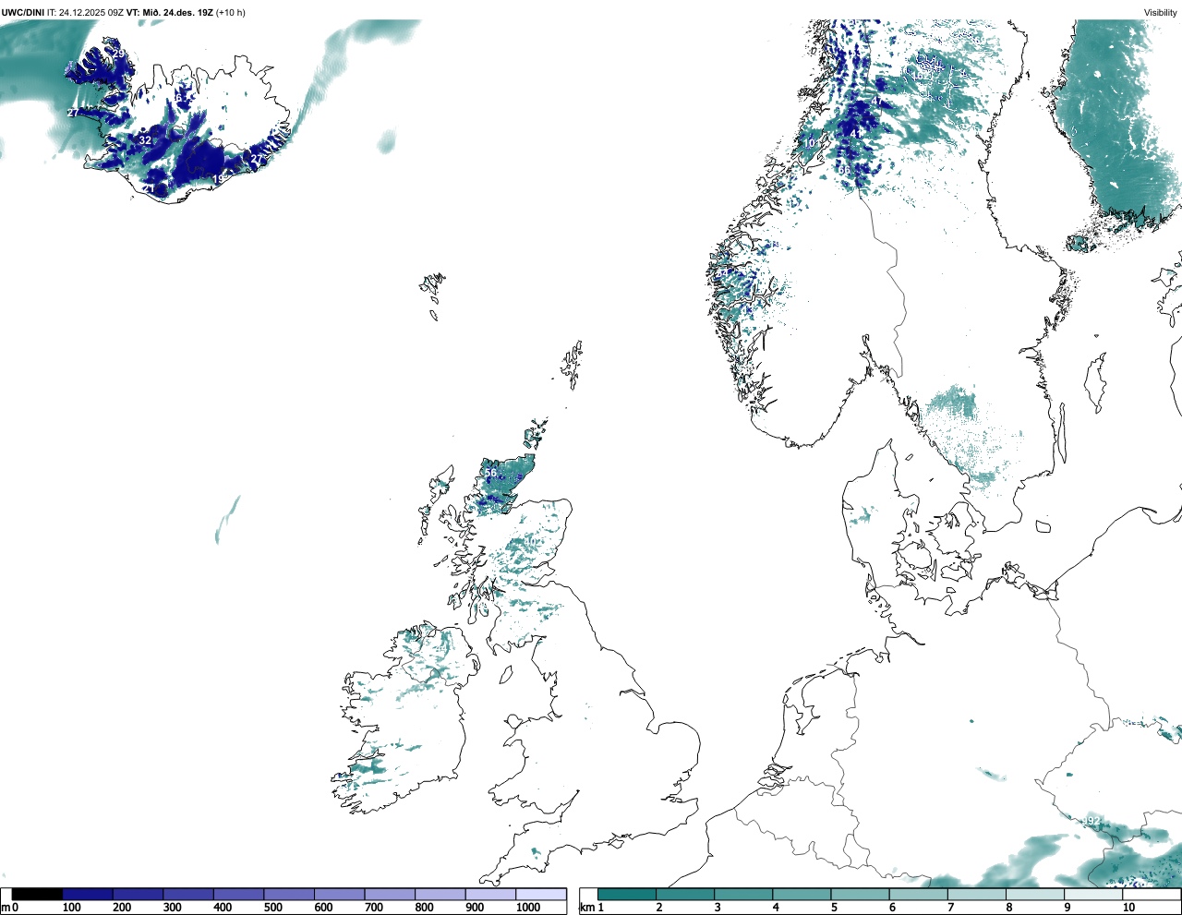
Task: Click the '900' tick on the metre scale
Action: pyautogui.click(x=475, y=908)
